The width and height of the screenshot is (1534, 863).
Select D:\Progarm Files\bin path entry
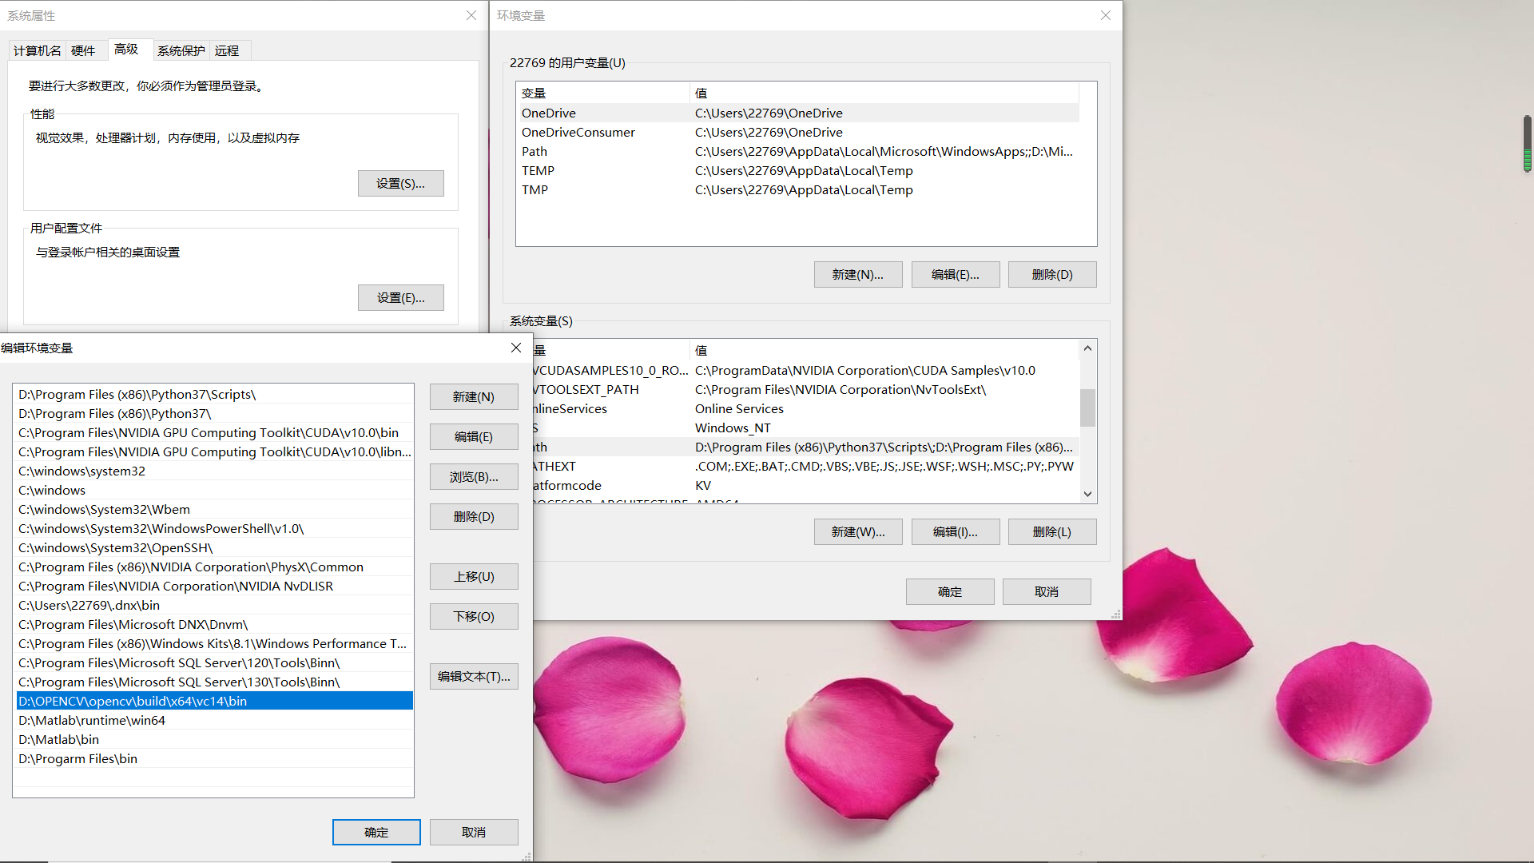[x=214, y=759]
